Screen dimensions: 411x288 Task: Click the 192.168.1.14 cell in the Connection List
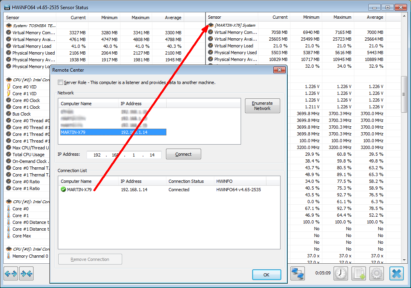coord(134,189)
